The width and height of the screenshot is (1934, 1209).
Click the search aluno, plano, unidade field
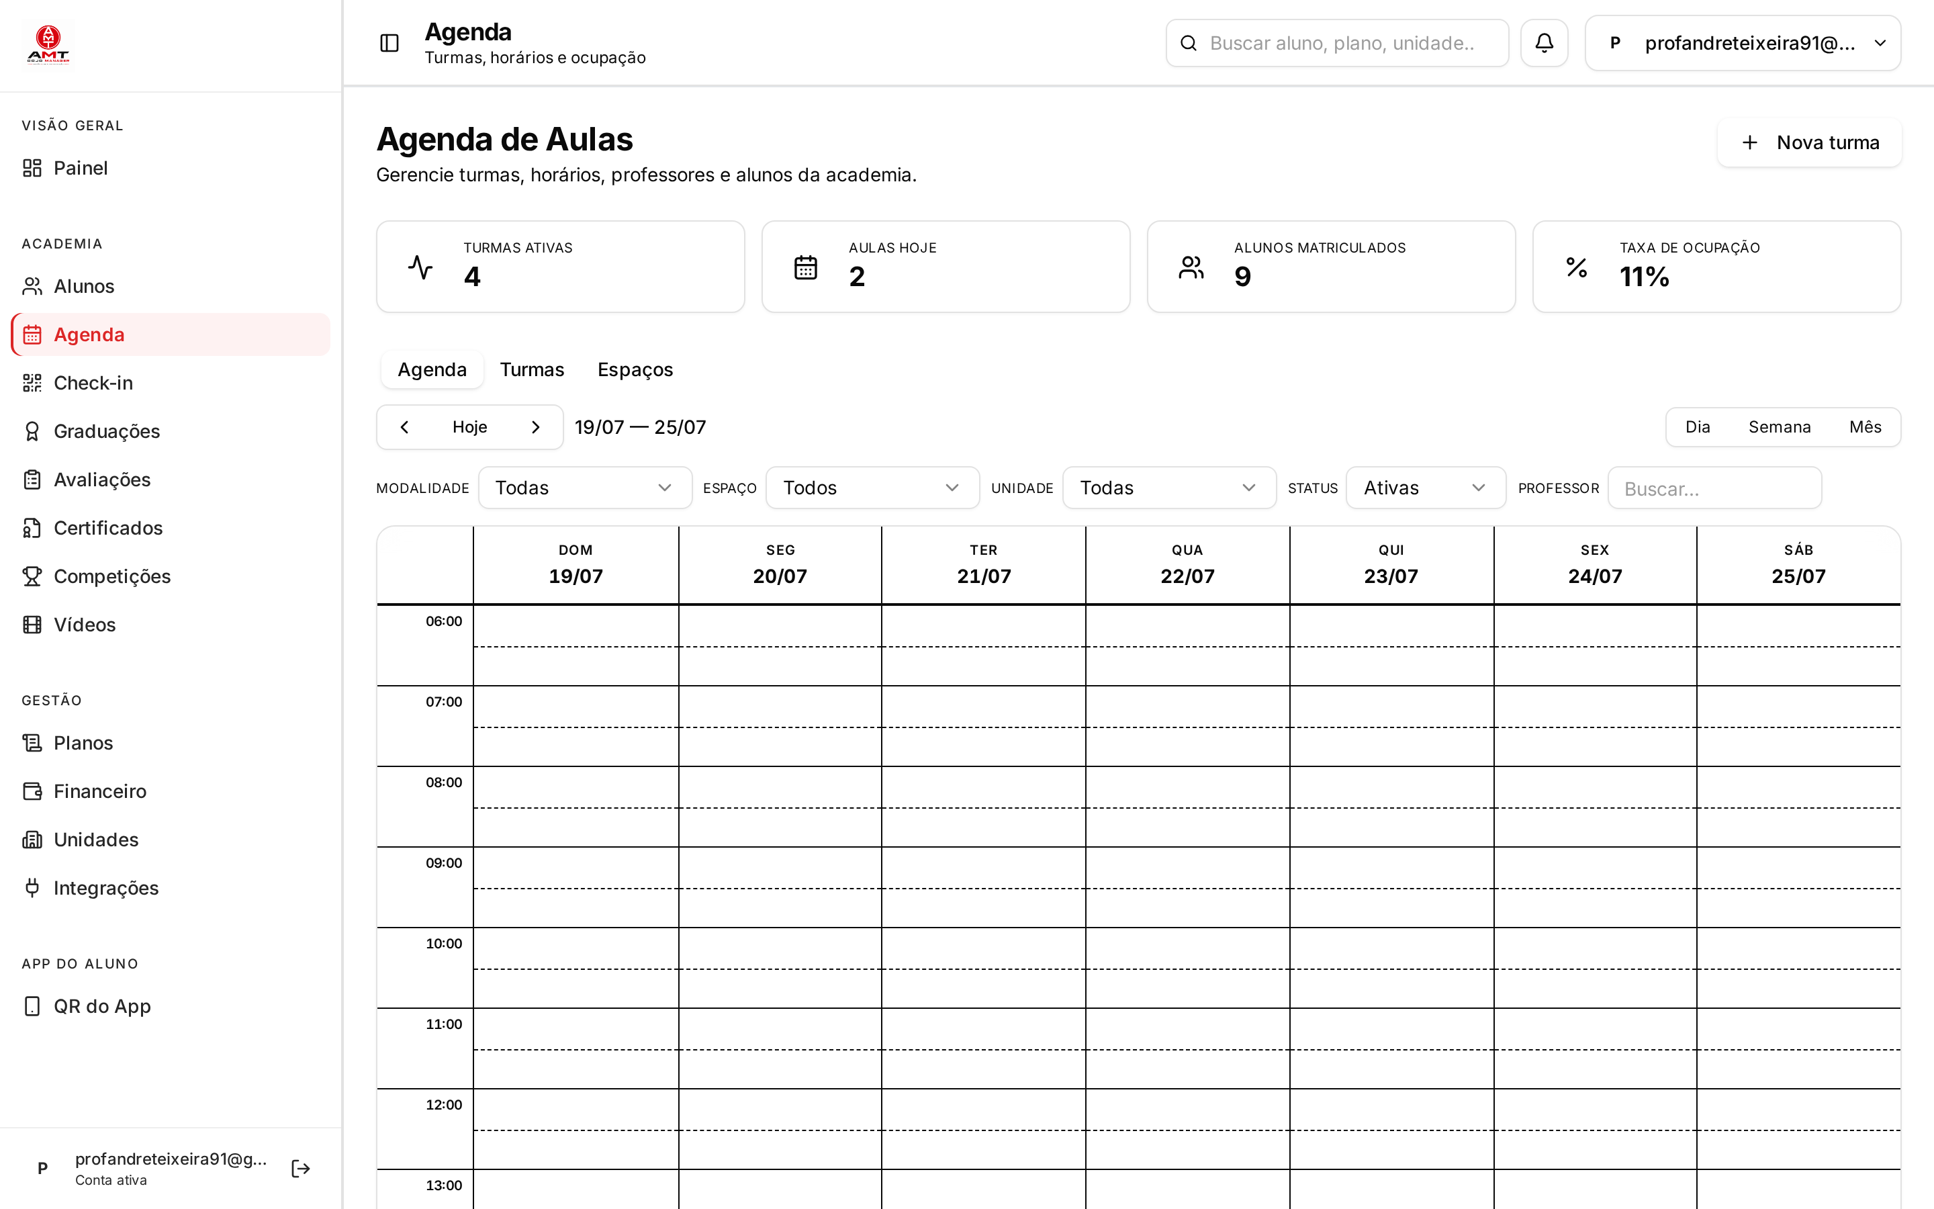(1337, 43)
